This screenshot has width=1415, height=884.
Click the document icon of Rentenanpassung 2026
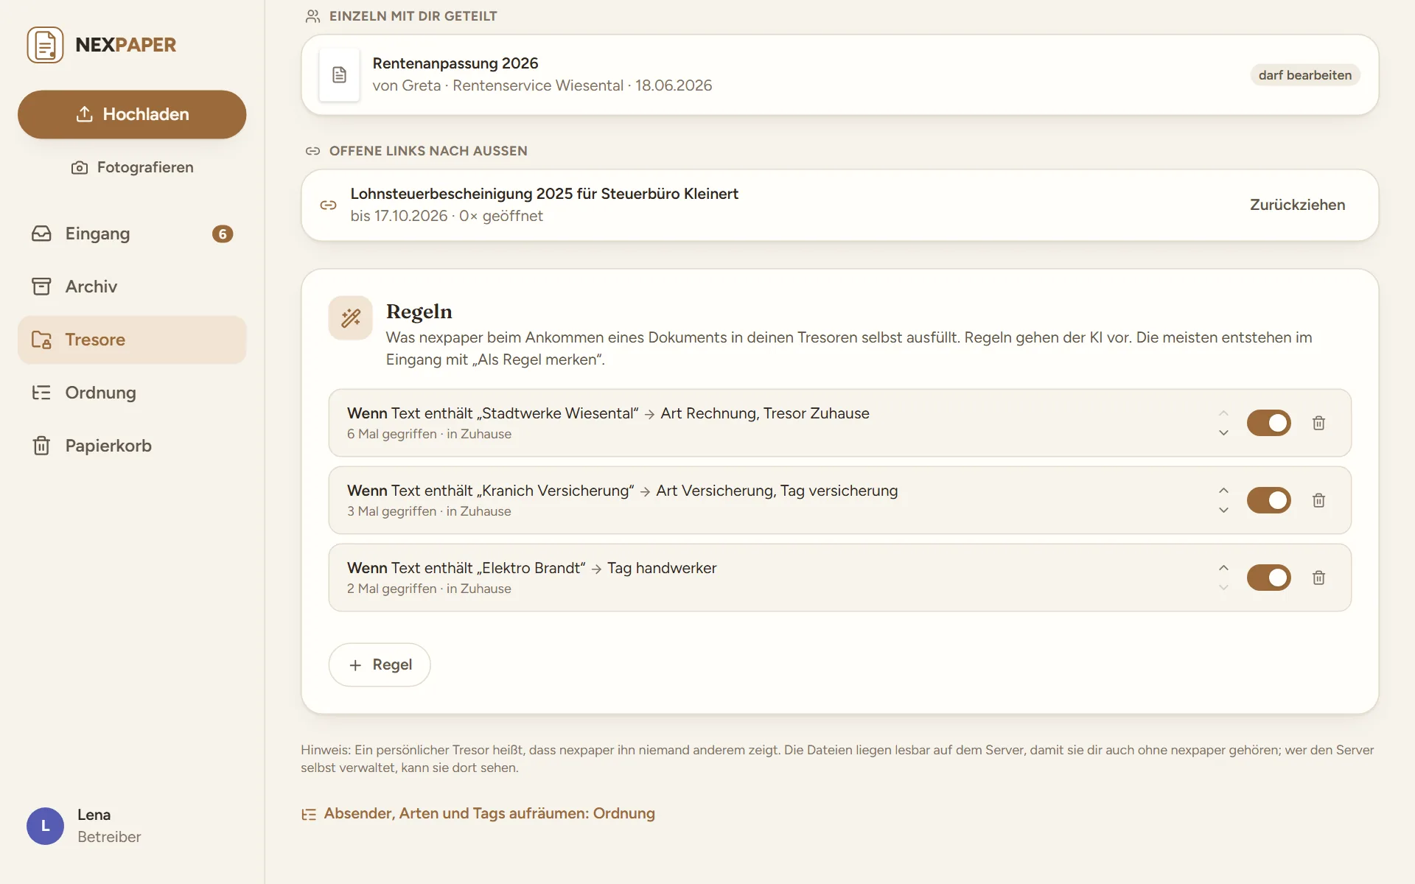[339, 74]
